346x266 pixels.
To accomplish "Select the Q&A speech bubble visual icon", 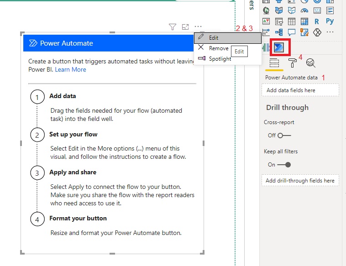I will point(292,32).
